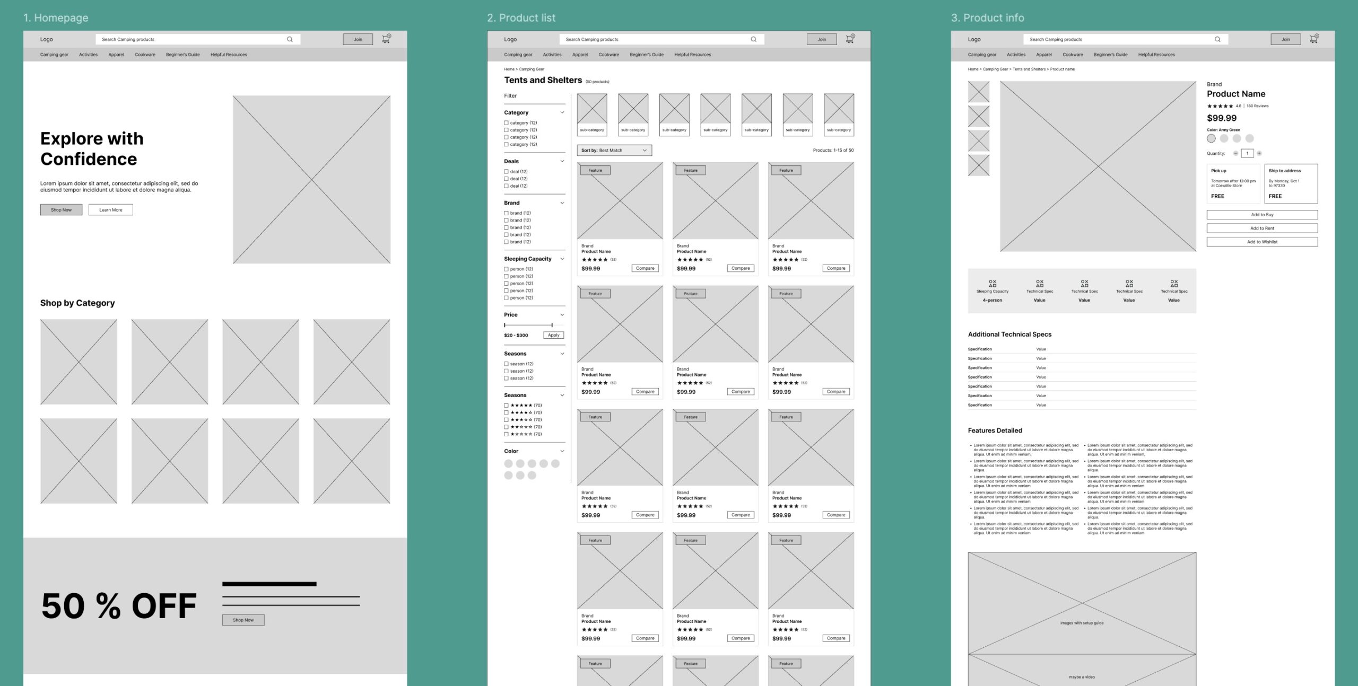The height and width of the screenshot is (686, 1358).
Task: Click the main product image placeholder
Action: tap(1098, 166)
